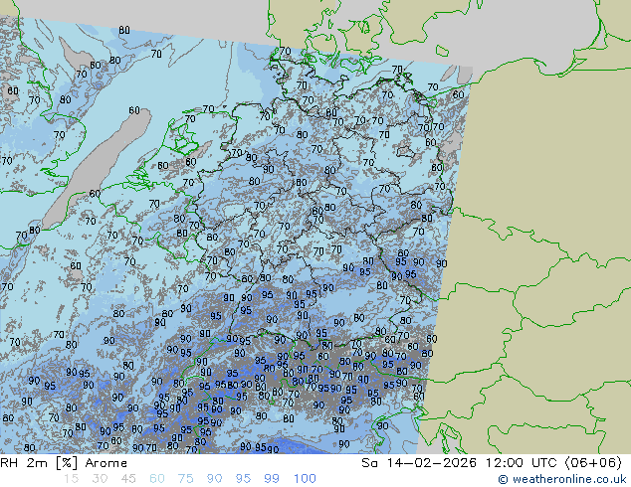Click the legend value 75
Viewport: 631px width, 487px height.
(185, 479)
